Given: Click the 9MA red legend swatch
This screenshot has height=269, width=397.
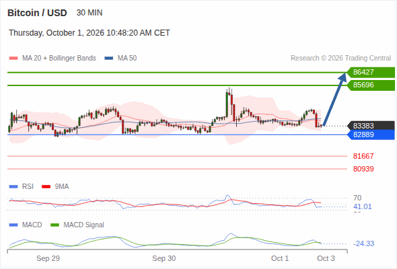Looking at the screenshot, I should coord(46,187).
